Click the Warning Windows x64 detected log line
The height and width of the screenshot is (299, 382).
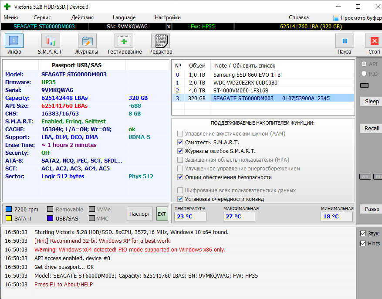[x=130, y=250]
